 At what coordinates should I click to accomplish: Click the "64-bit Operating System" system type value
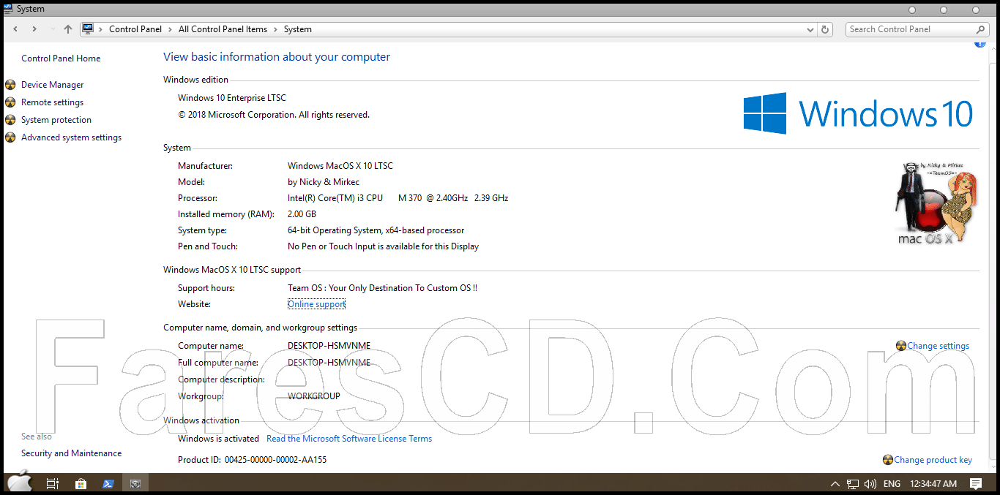tap(376, 230)
